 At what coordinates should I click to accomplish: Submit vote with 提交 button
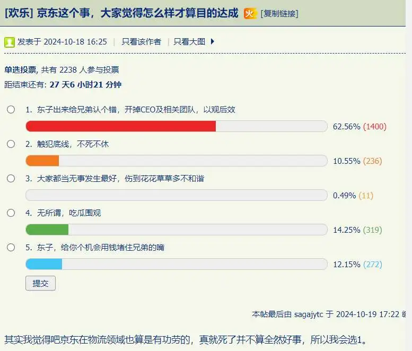[x=40, y=283]
